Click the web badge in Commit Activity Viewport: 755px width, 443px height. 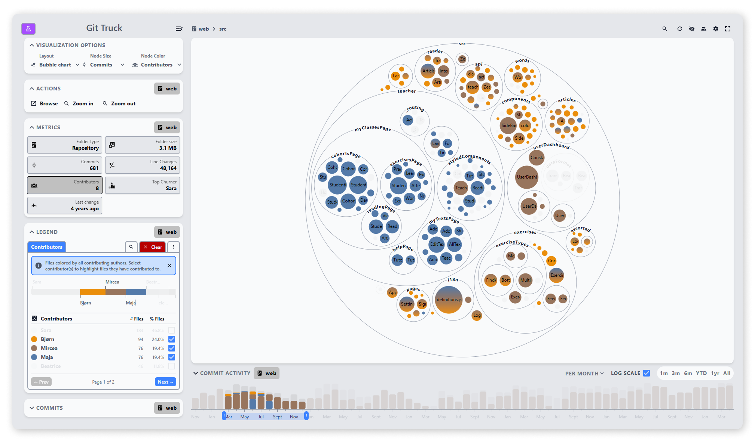tap(266, 373)
